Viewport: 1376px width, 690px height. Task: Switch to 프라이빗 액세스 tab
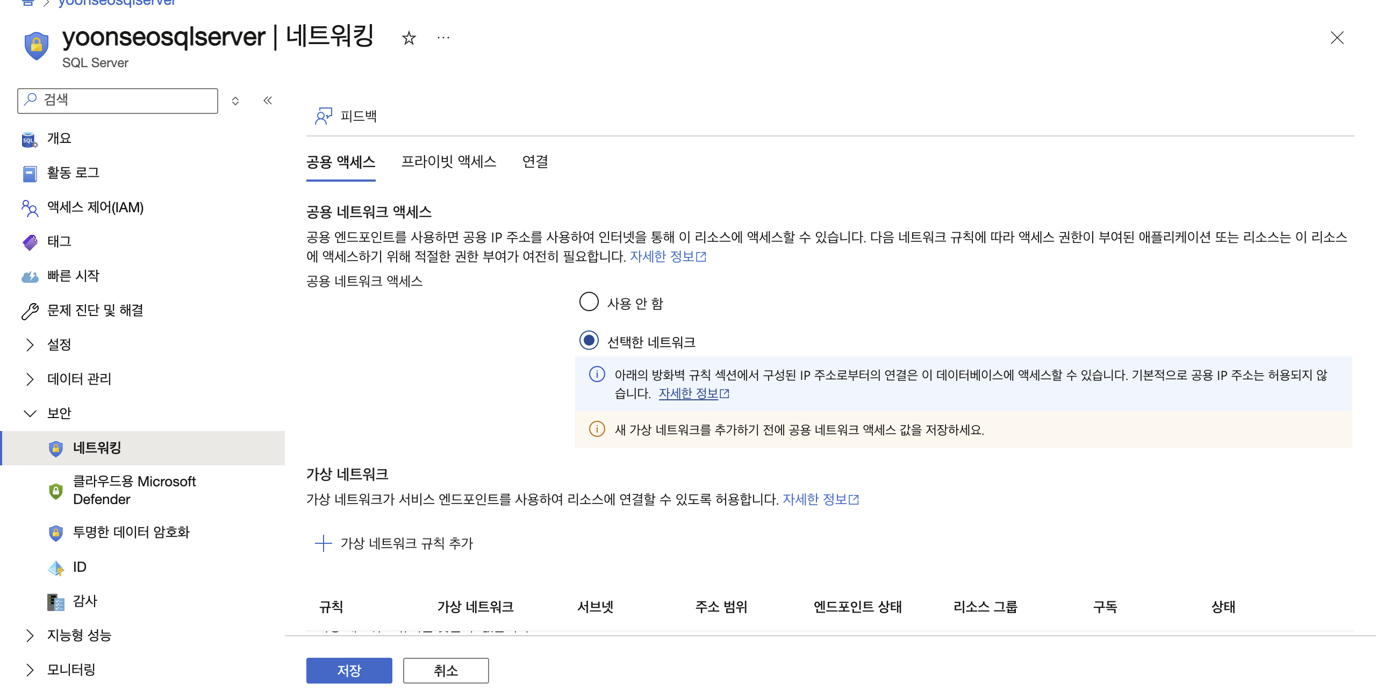click(448, 162)
